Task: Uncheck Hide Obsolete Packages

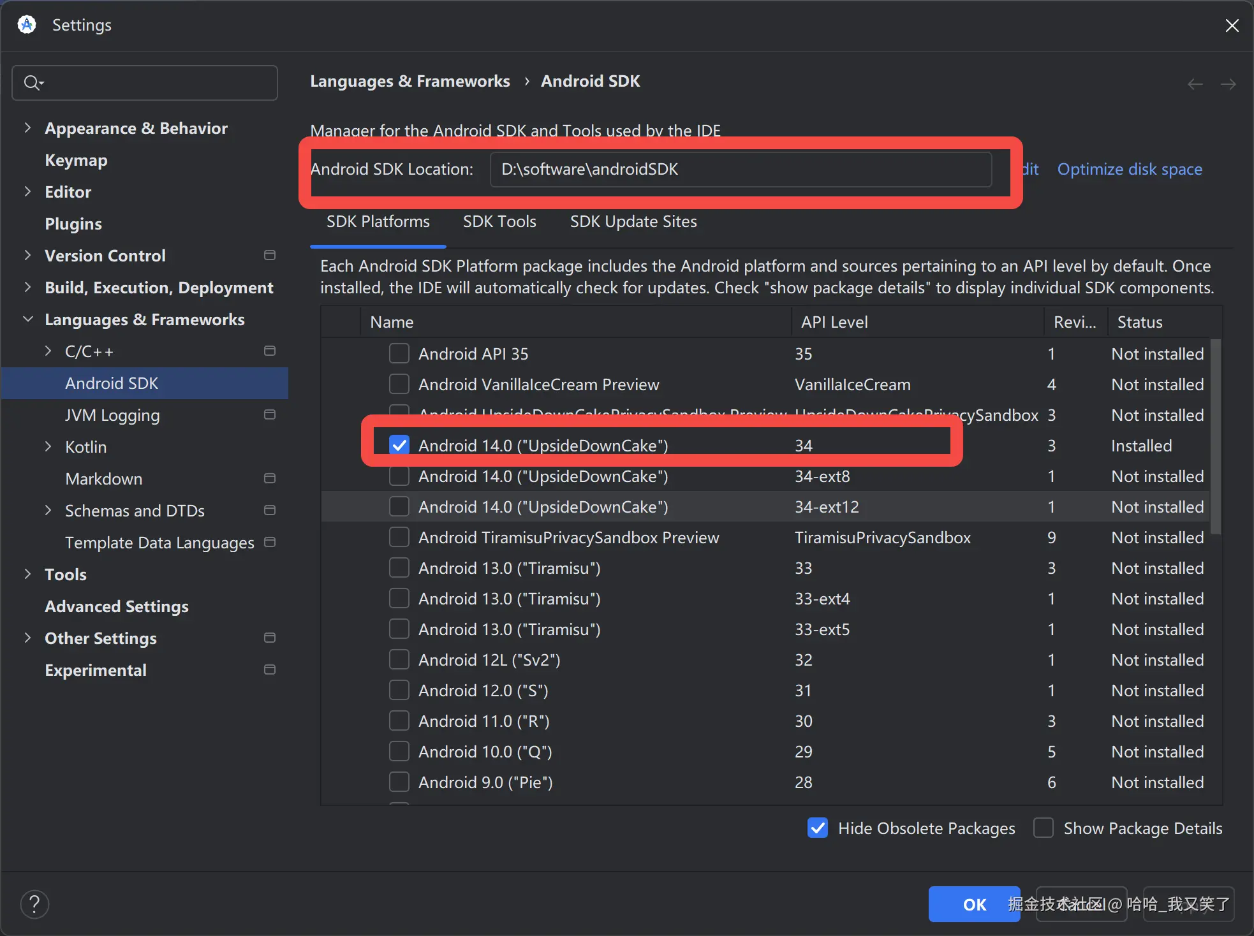Action: click(817, 828)
